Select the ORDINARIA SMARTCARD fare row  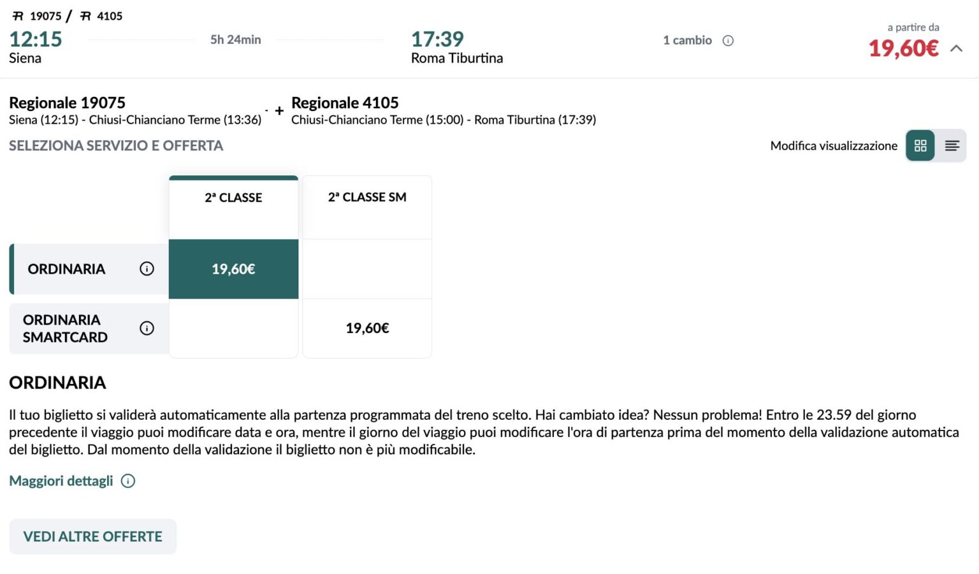[66, 328]
